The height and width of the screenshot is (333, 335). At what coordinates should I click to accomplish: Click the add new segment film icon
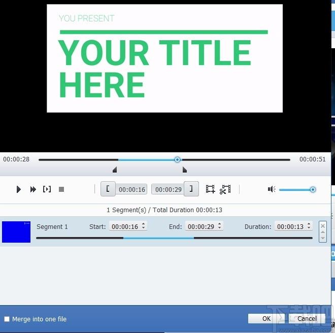click(x=210, y=189)
